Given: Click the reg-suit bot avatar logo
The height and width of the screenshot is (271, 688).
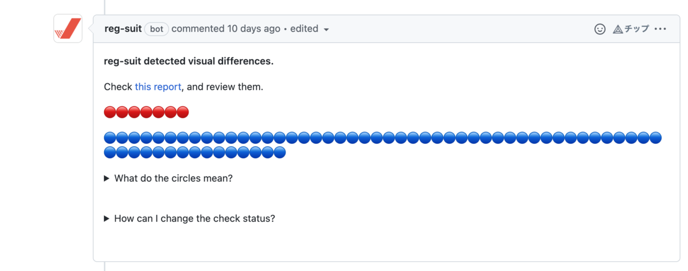Looking at the screenshot, I should pos(68,29).
